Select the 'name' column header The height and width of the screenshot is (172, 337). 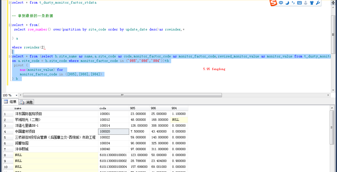tap(56, 108)
